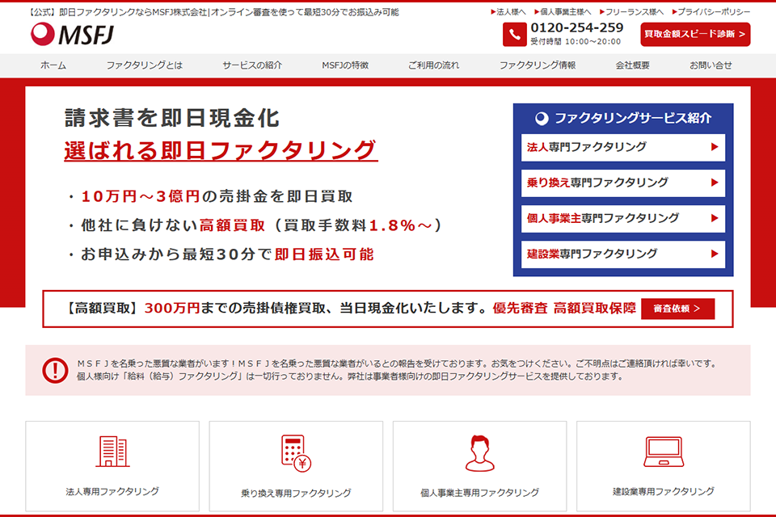Click the calculator yen icon for 乗り換え専用
776x517 pixels.
point(296,452)
